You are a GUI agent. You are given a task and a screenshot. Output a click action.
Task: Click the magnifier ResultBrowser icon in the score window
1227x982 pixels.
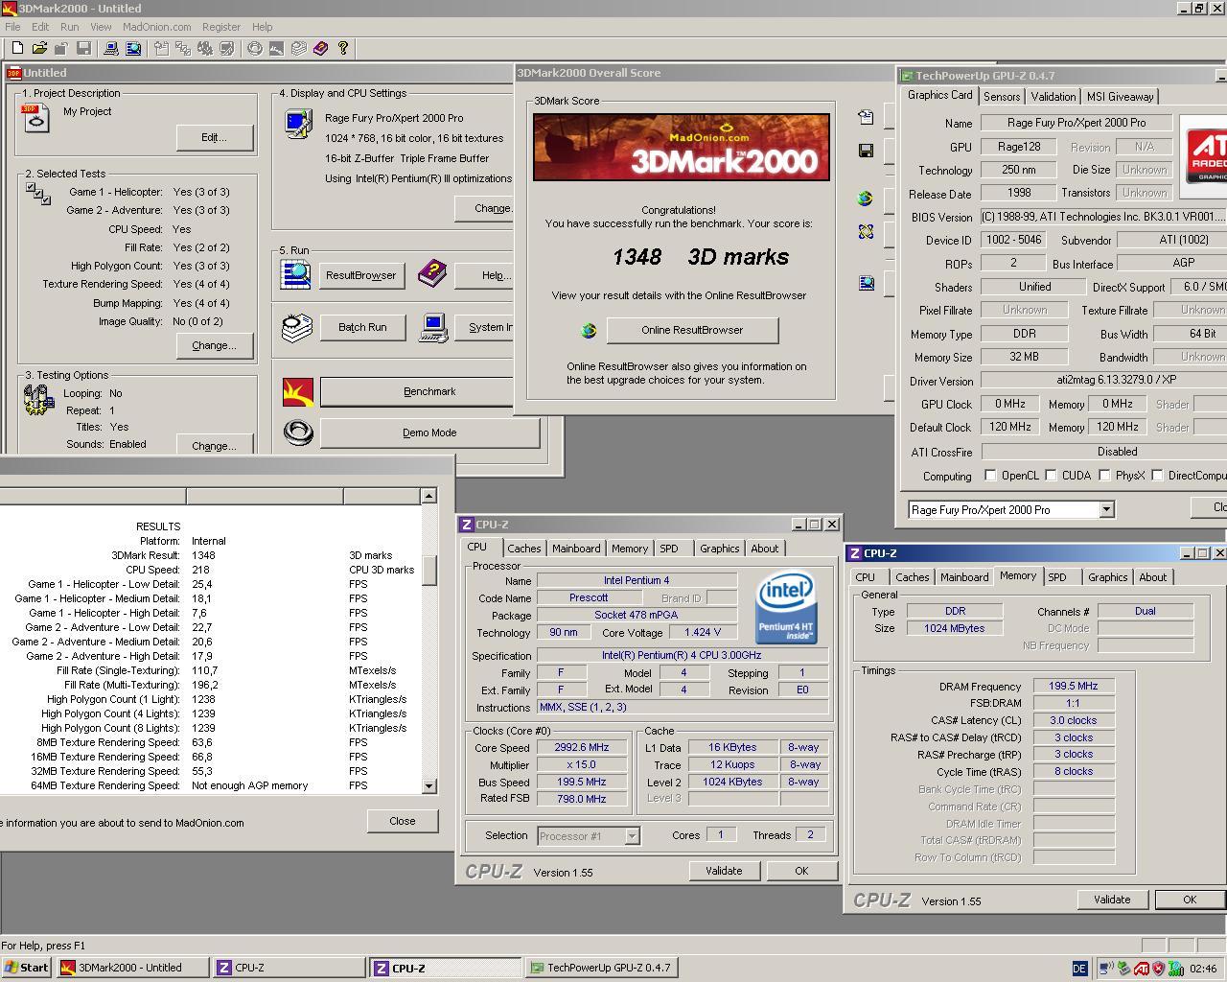click(x=866, y=283)
